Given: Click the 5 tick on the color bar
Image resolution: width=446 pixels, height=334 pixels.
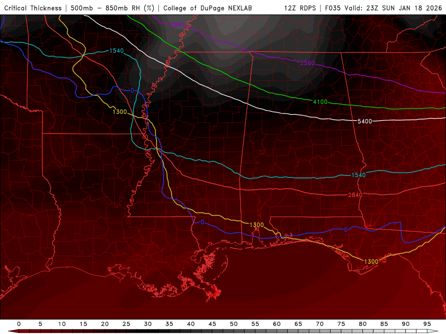Looking at the screenshot, I should click(x=40, y=324).
